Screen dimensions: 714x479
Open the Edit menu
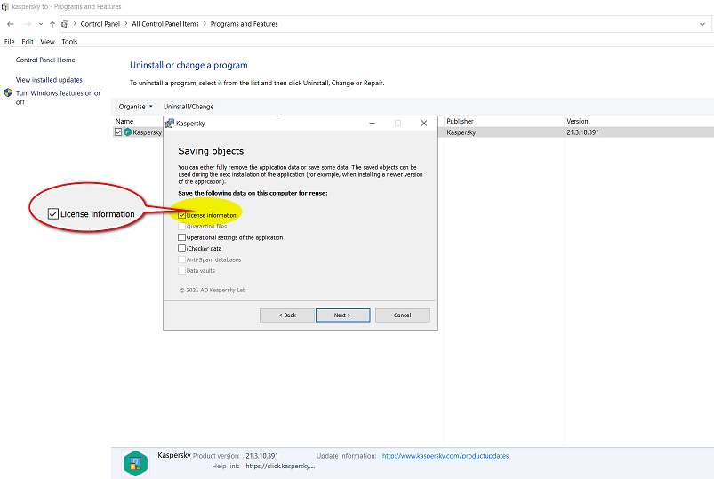tap(28, 42)
